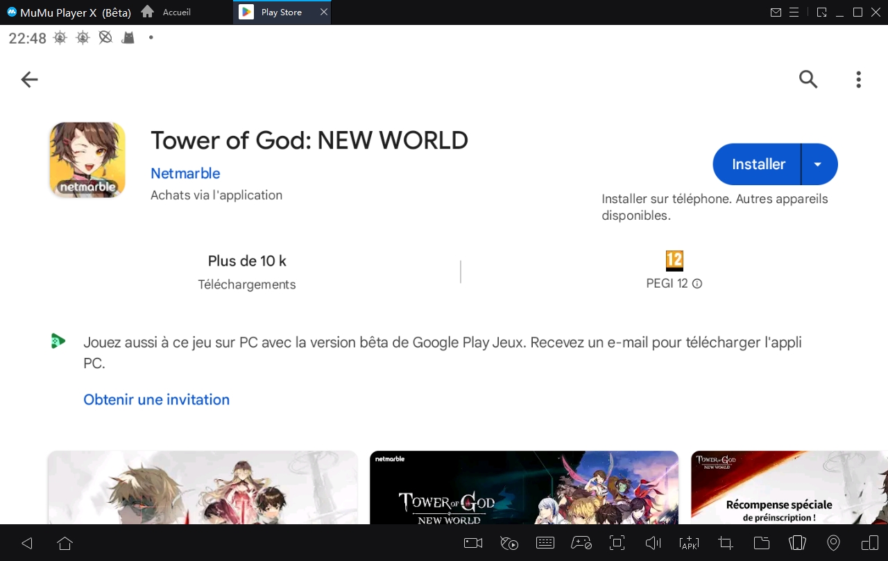This screenshot has width=888, height=561.
Task: Expand install options next to Installer
Action: [x=818, y=164]
